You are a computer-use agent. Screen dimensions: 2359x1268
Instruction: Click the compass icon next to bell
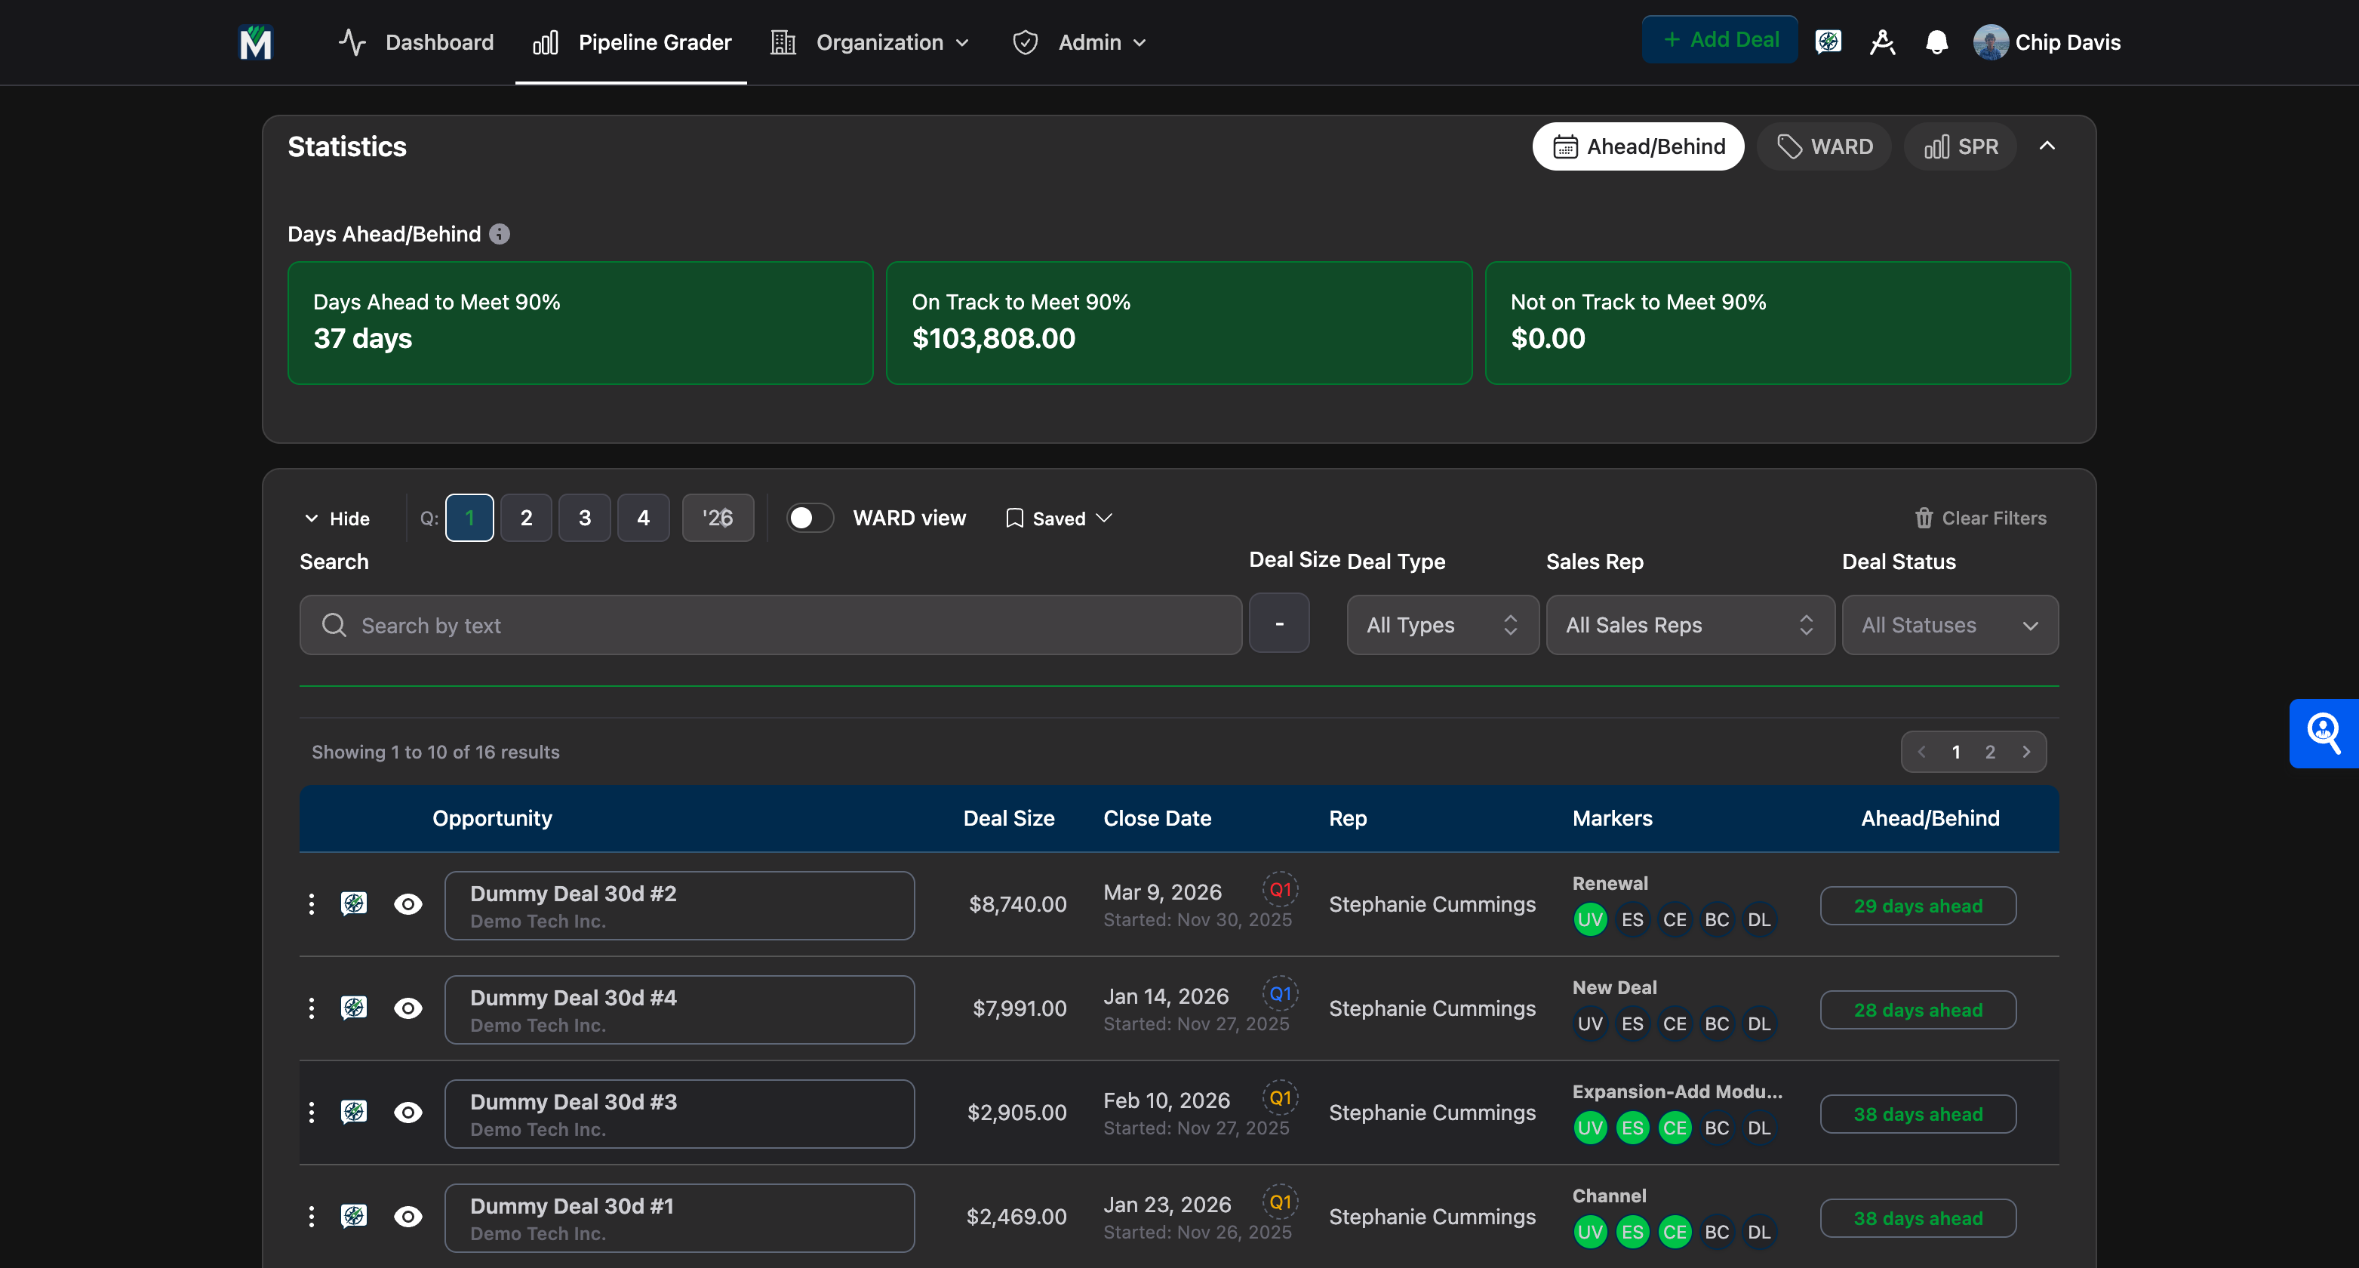point(1882,42)
